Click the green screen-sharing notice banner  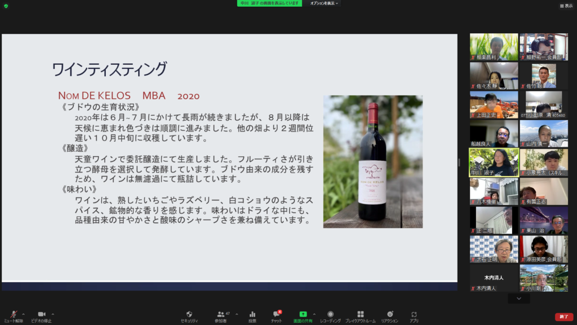tap(269, 3)
